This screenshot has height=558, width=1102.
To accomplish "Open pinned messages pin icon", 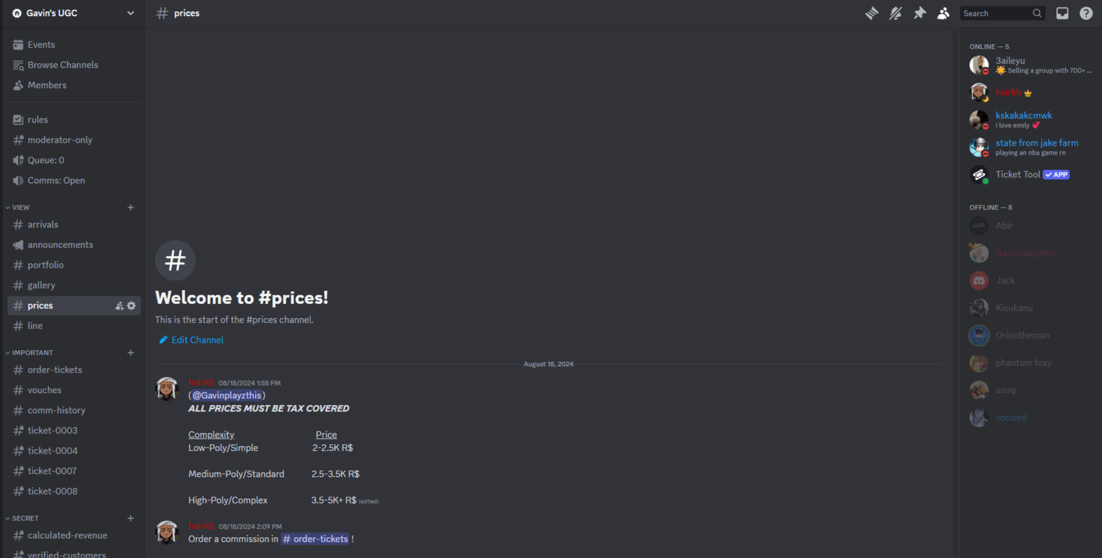I will pyautogui.click(x=920, y=13).
